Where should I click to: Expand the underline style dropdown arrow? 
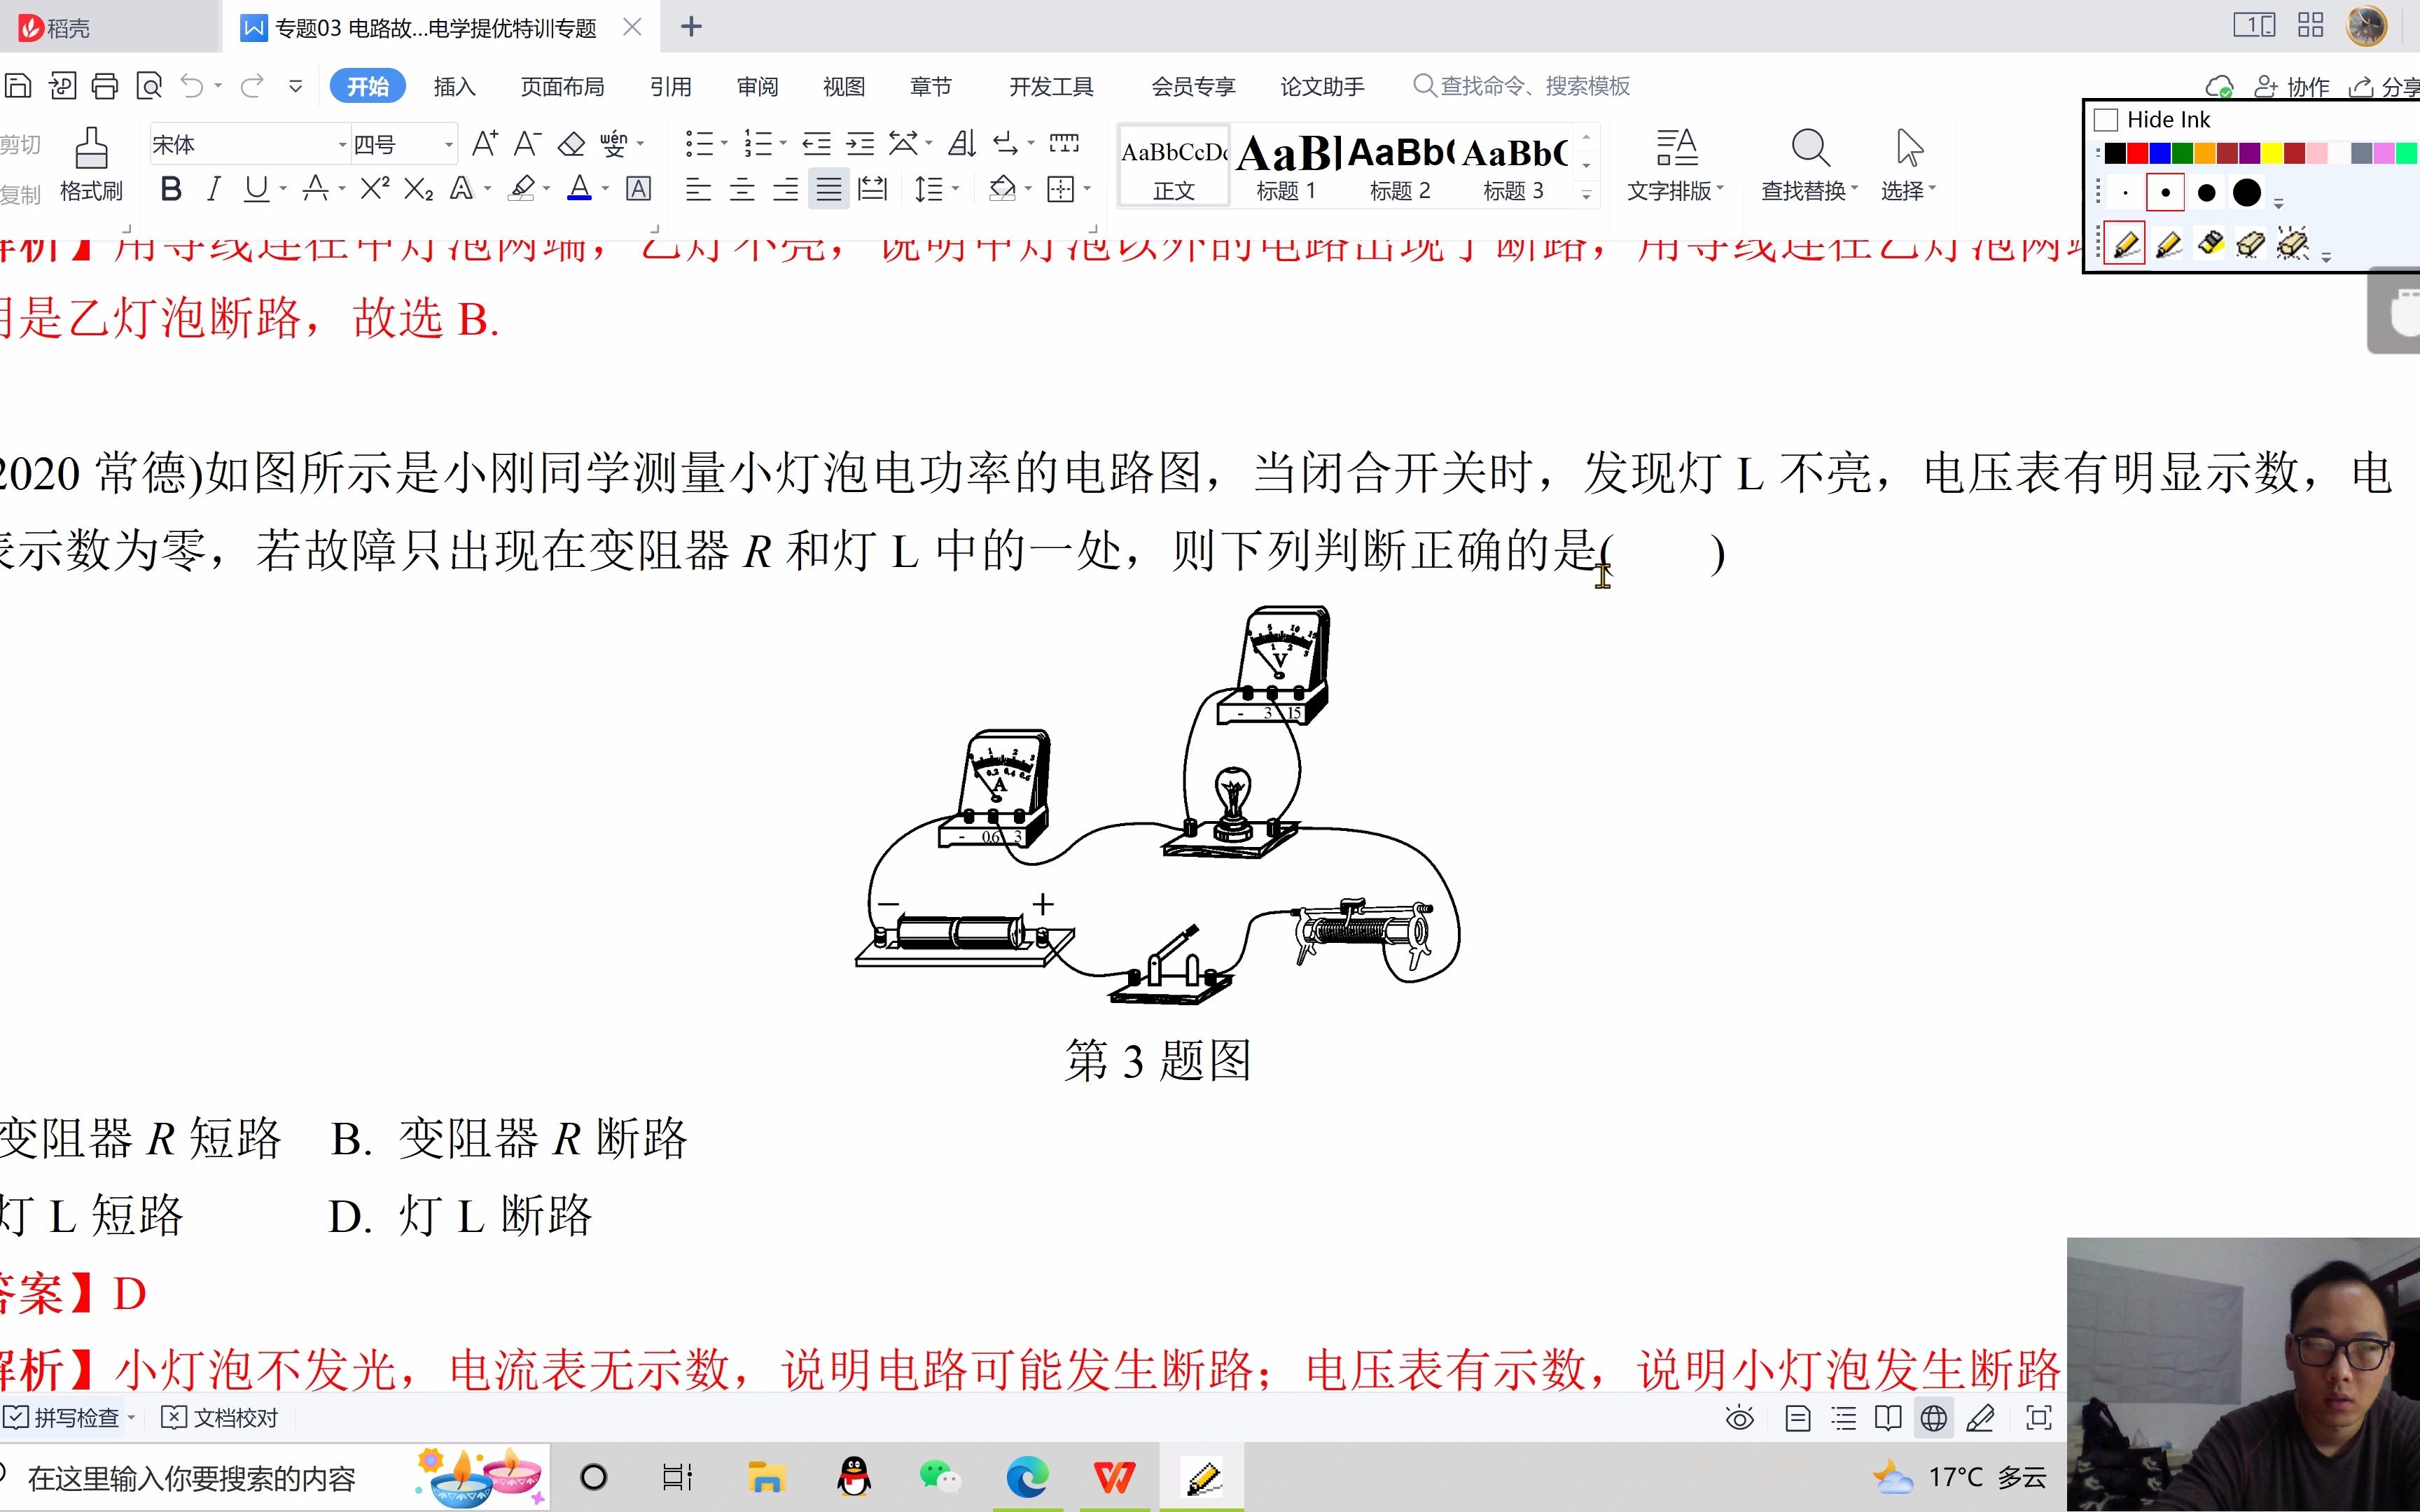283,188
